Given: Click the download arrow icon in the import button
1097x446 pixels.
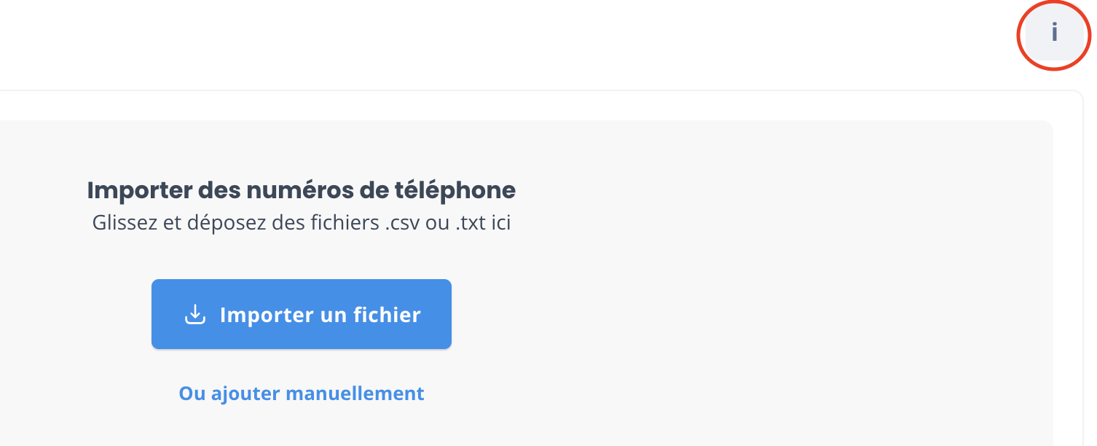Looking at the screenshot, I should (195, 315).
